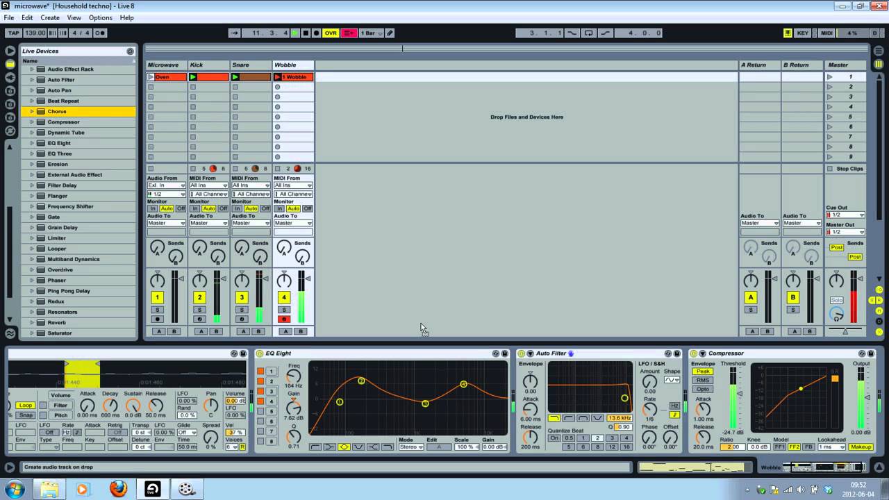The height and width of the screenshot is (500, 889).
Task: Toggle the KEY map mode button
Action: click(803, 33)
